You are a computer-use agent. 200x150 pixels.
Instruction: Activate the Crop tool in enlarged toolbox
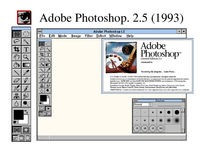click(x=17, y=49)
